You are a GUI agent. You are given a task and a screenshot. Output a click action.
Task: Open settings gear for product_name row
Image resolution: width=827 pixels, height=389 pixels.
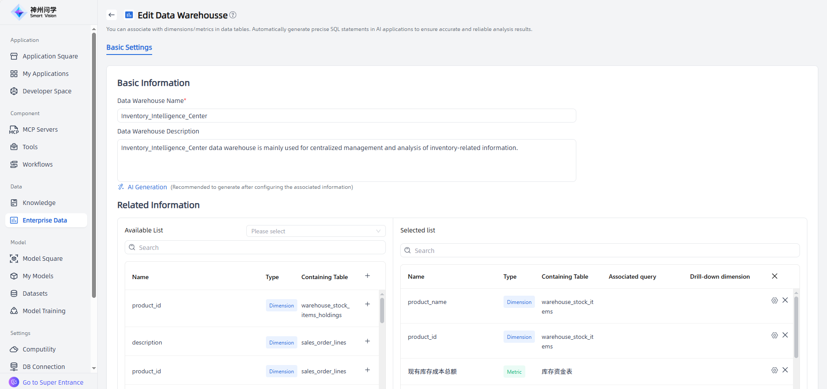[774, 300]
